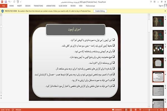Open the Customize Quick Access Toolbar dropdown
The height and width of the screenshot is (111, 167).
click(x=21, y=2)
